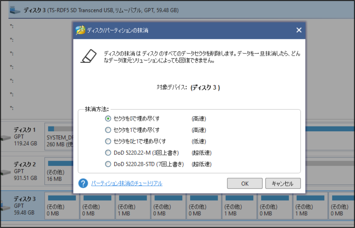Viewport: 355px width, 228px height.
Task: Click the ディスク 3 header row text
Action: point(101,10)
